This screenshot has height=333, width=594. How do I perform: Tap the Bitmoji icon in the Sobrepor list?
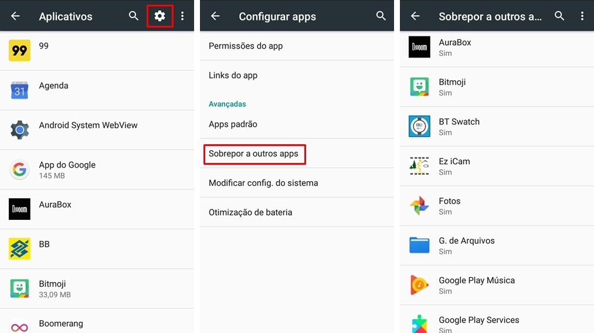click(419, 87)
